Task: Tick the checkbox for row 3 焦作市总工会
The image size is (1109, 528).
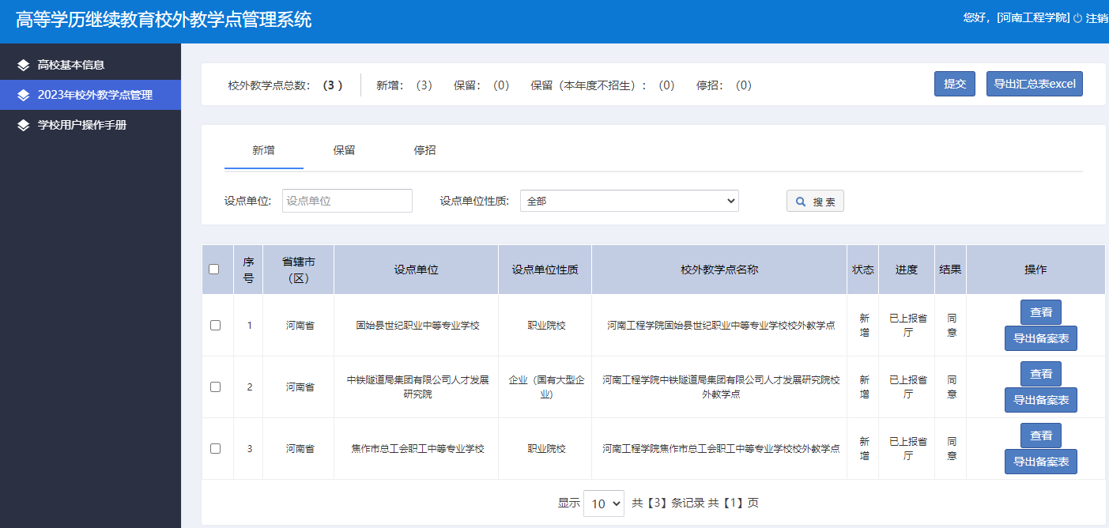Action: (215, 448)
